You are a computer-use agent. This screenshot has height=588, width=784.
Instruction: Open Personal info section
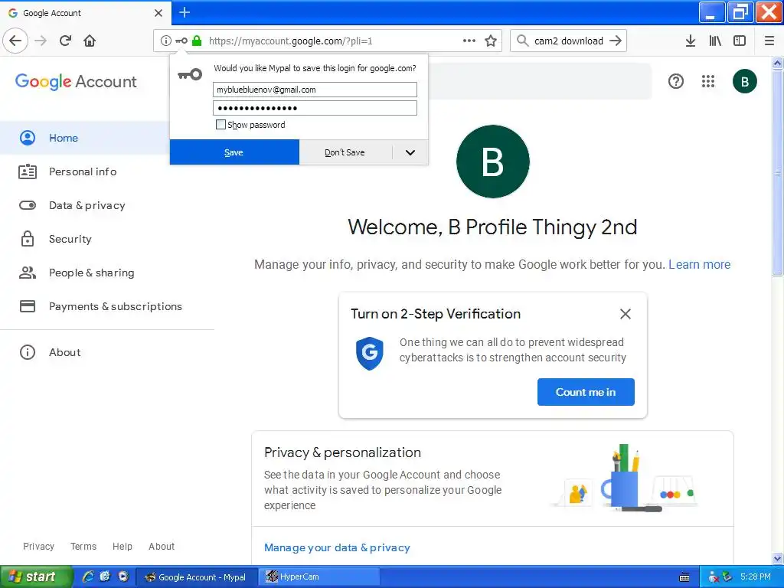click(83, 171)
